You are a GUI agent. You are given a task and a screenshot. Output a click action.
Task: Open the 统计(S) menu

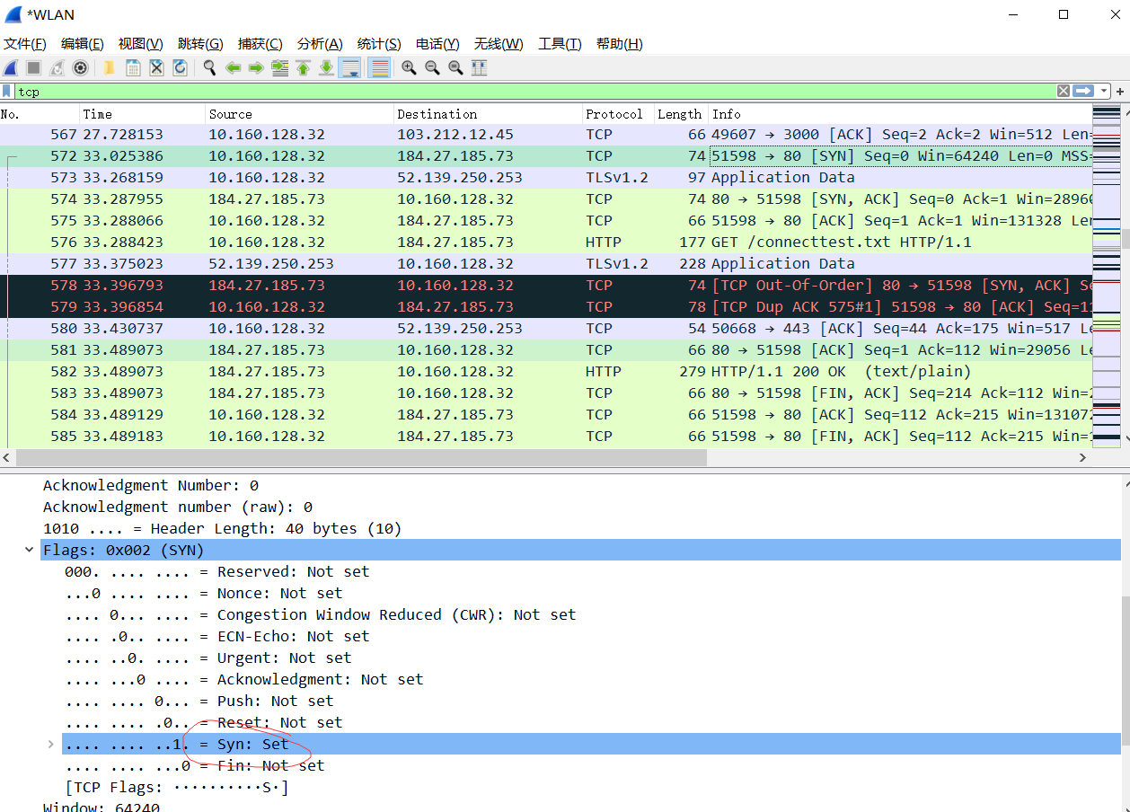379,44
